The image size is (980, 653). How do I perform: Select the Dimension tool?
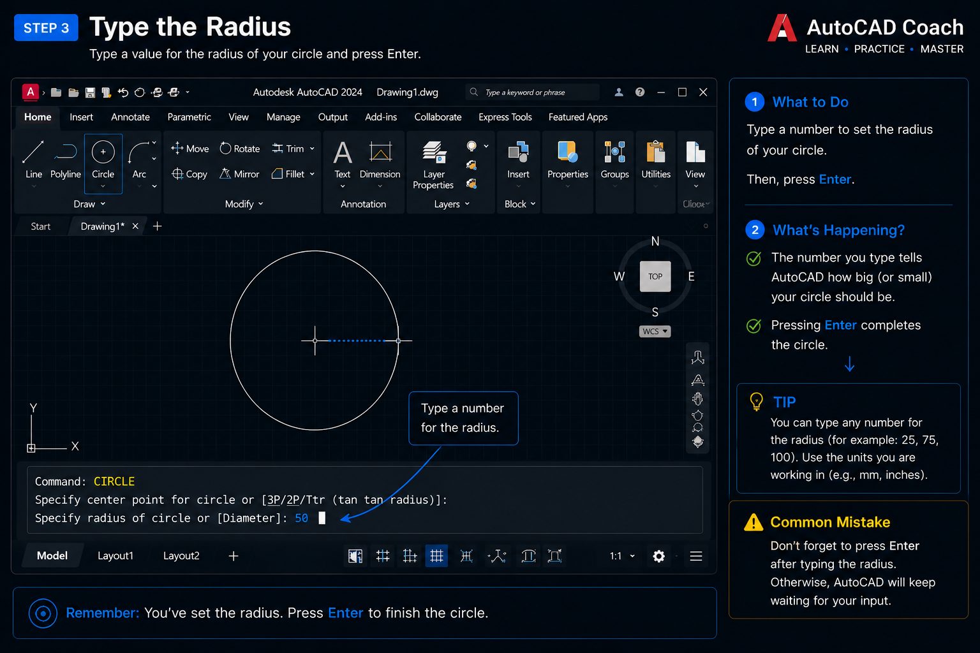(380, 159)
